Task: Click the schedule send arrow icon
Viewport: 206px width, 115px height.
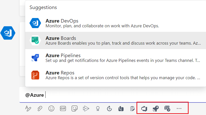Action: tap(86, 108)
